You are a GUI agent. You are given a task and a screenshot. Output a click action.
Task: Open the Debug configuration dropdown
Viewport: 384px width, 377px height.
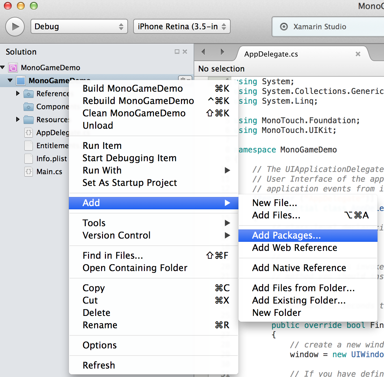(79, 26)
